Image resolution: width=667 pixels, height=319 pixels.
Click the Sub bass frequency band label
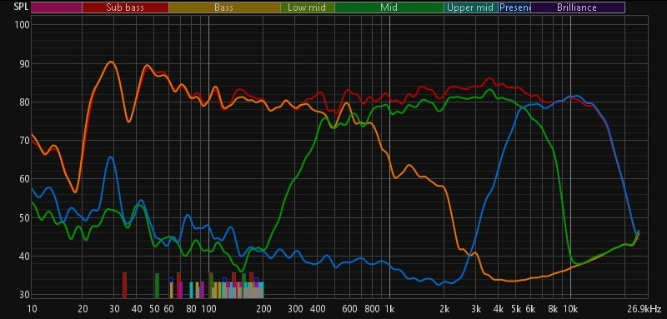pyautogui.click(x=125, y=7)
